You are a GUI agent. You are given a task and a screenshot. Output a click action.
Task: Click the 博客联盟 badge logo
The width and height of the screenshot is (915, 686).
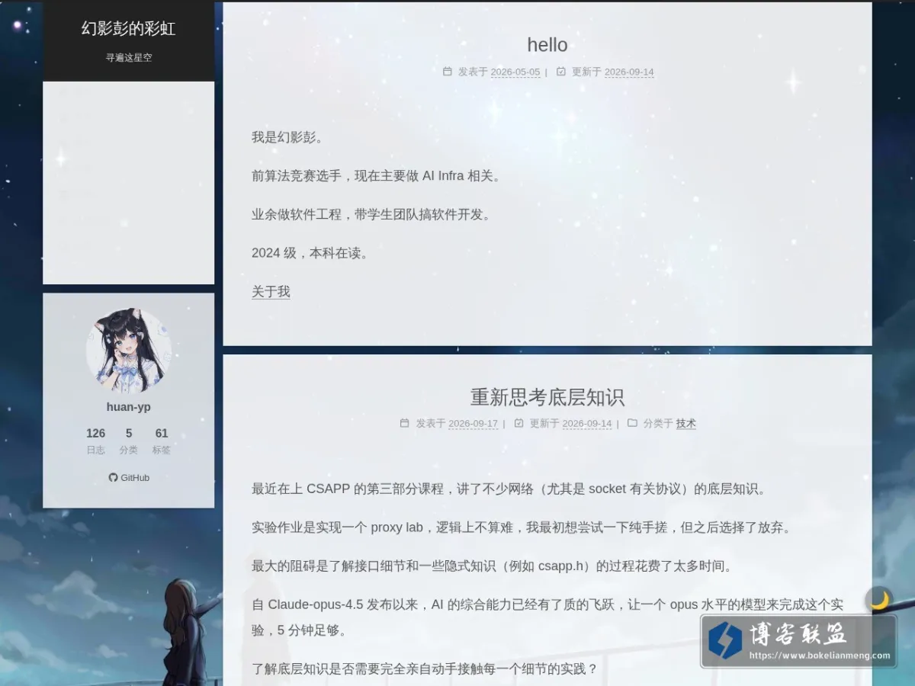pos(725,640)
